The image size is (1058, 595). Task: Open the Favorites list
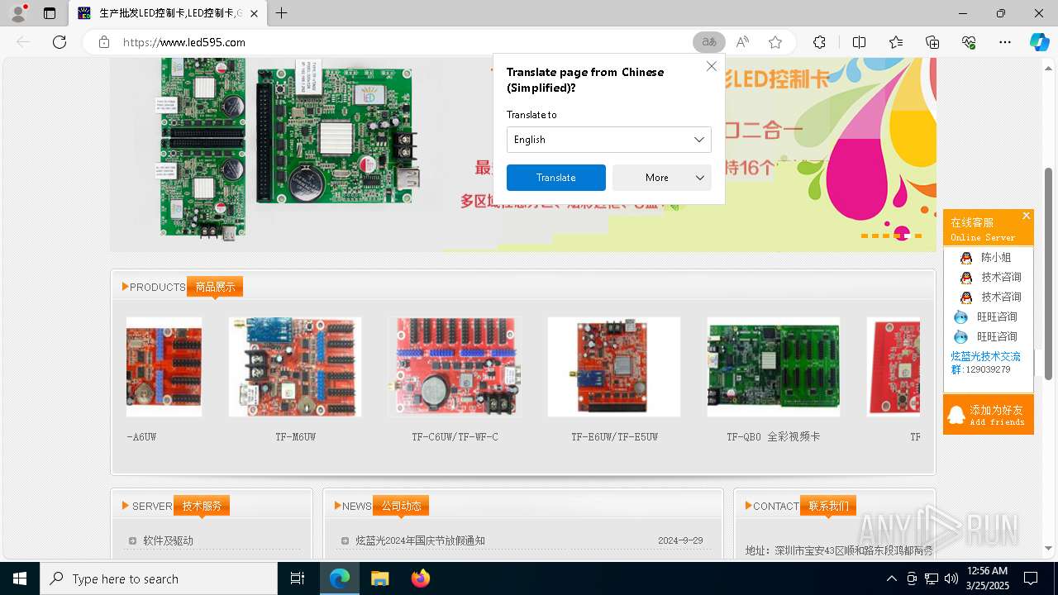coord(896,42)
